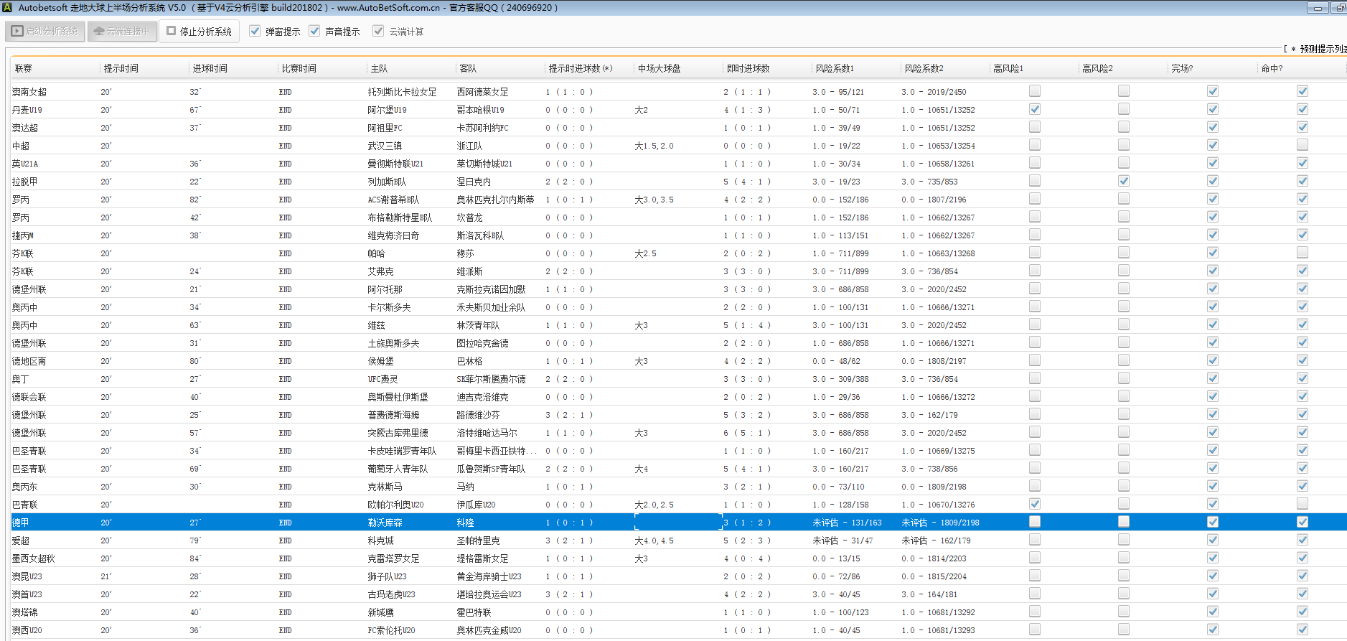Minimize the Autobetsoft window
This screenshot has width=1347, height=641.
point(1317,8)
